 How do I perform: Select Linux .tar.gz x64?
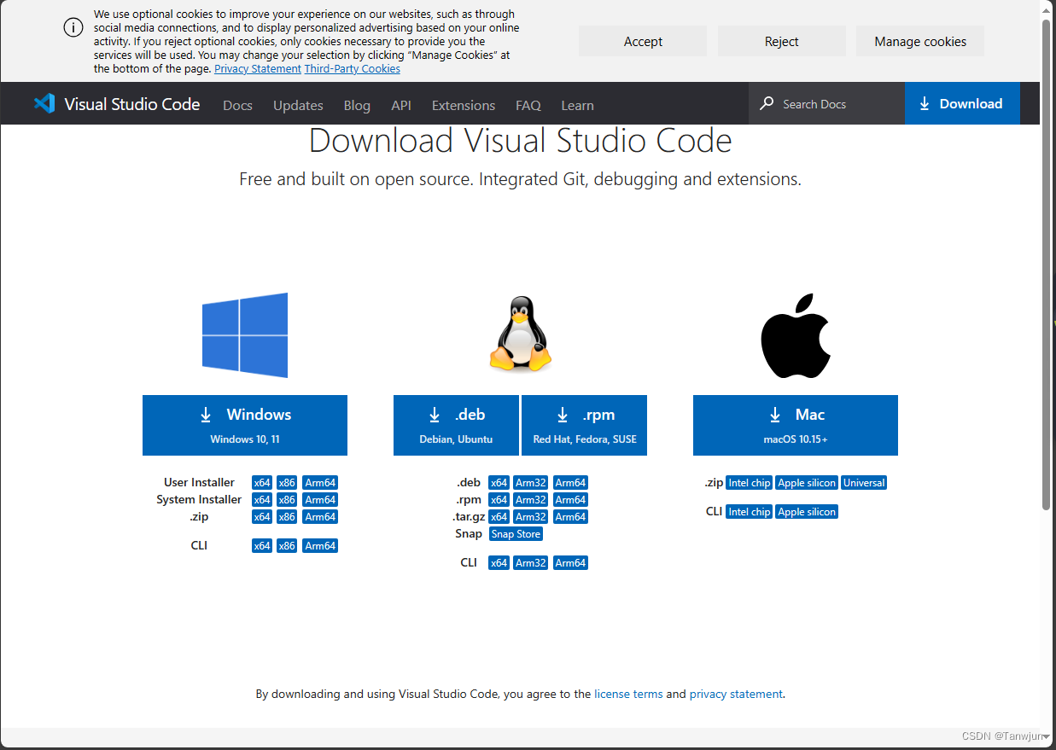(499, 517)
